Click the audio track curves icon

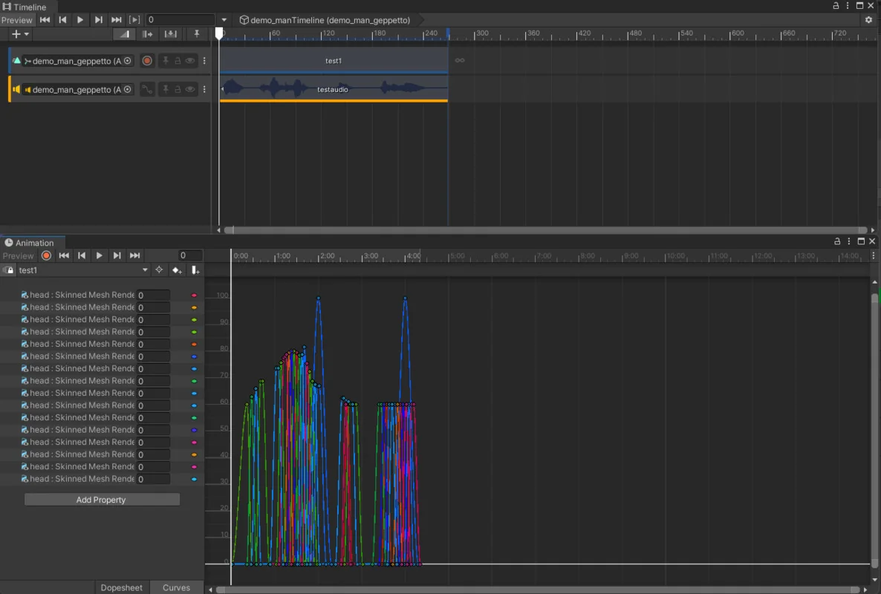[x=147, y=89]
